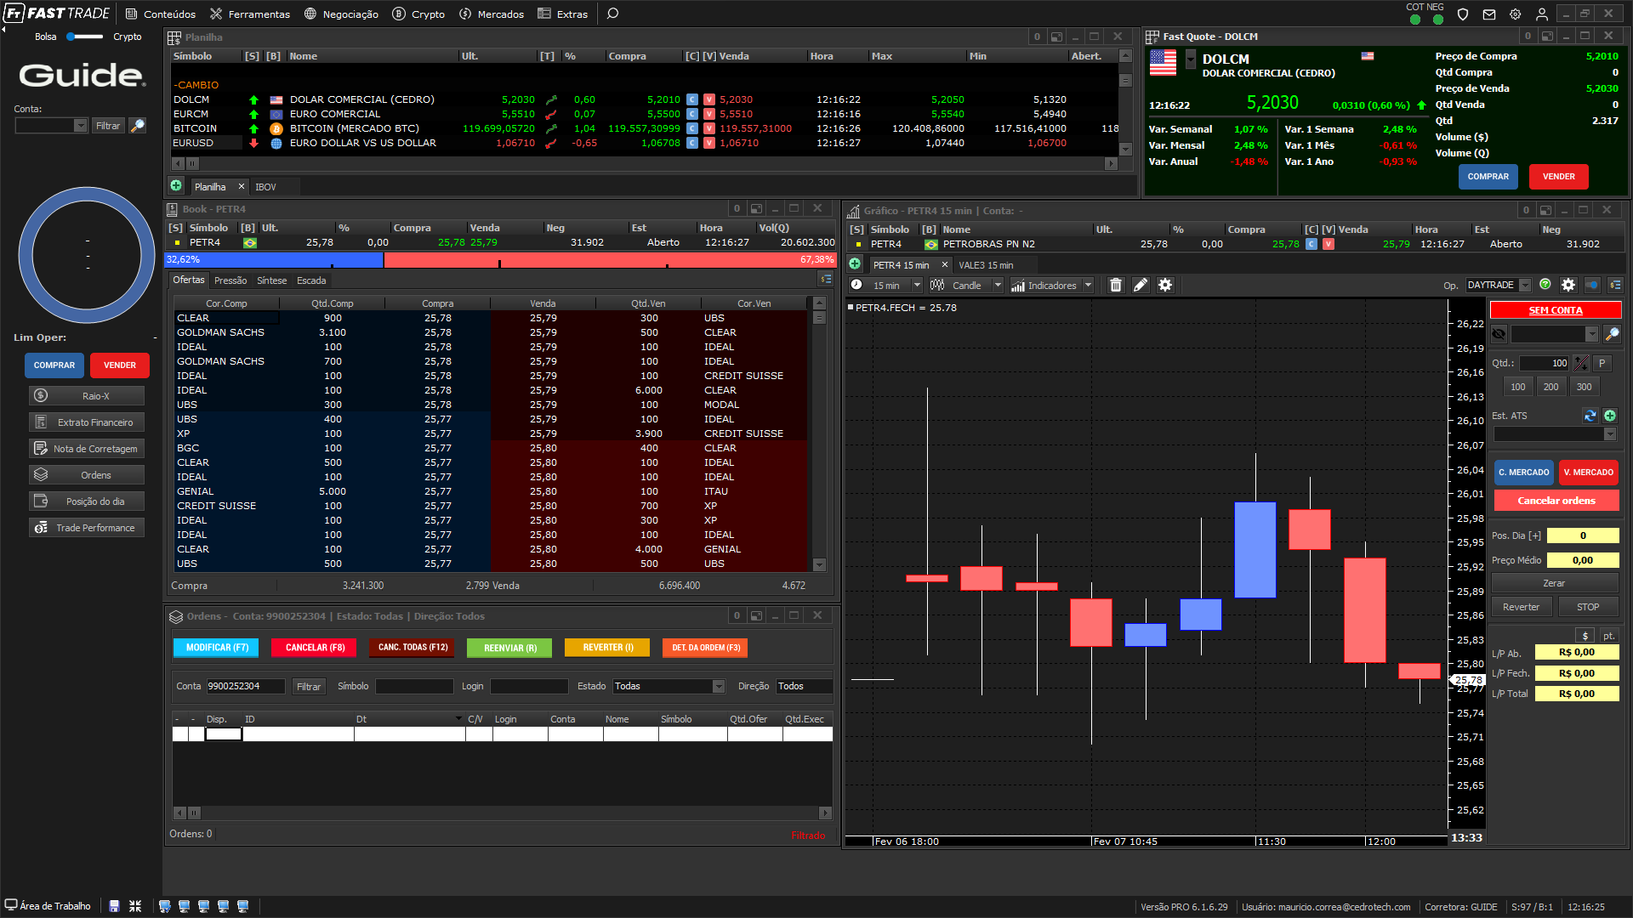Image resolution: width=1633 pixels, height=918 pixels.
Task: Click collapse windows arrows icon in taskbar
Action: pos(135,906)
